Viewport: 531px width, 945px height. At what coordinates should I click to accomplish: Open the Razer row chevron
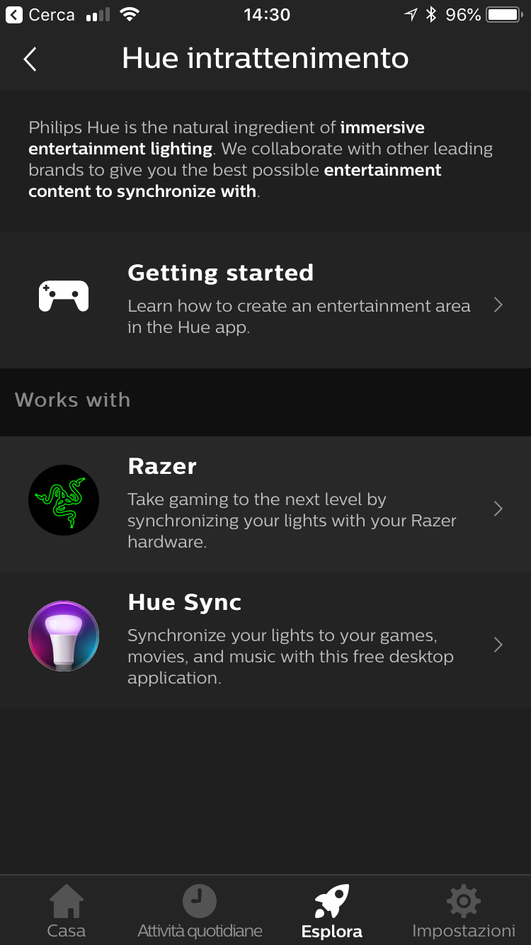point(498,509)
